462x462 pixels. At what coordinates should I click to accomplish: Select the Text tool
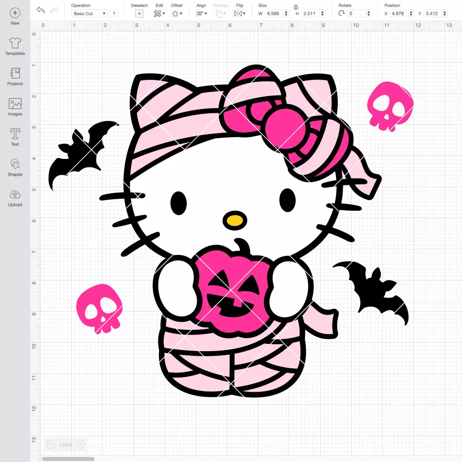pos(15,134)
